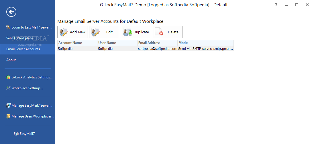Open Select Workplace menu item
Image resolution: width=314 pixels, height=144 pixels.
tap(28, 38)
